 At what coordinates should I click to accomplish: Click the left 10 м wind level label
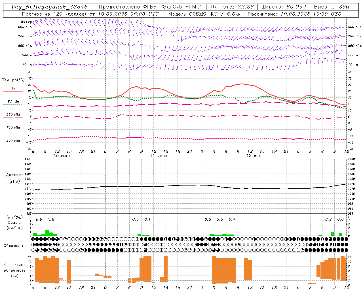(x=27, y=65)
